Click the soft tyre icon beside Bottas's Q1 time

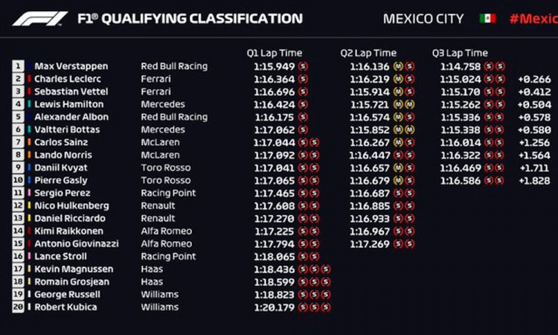303,130
